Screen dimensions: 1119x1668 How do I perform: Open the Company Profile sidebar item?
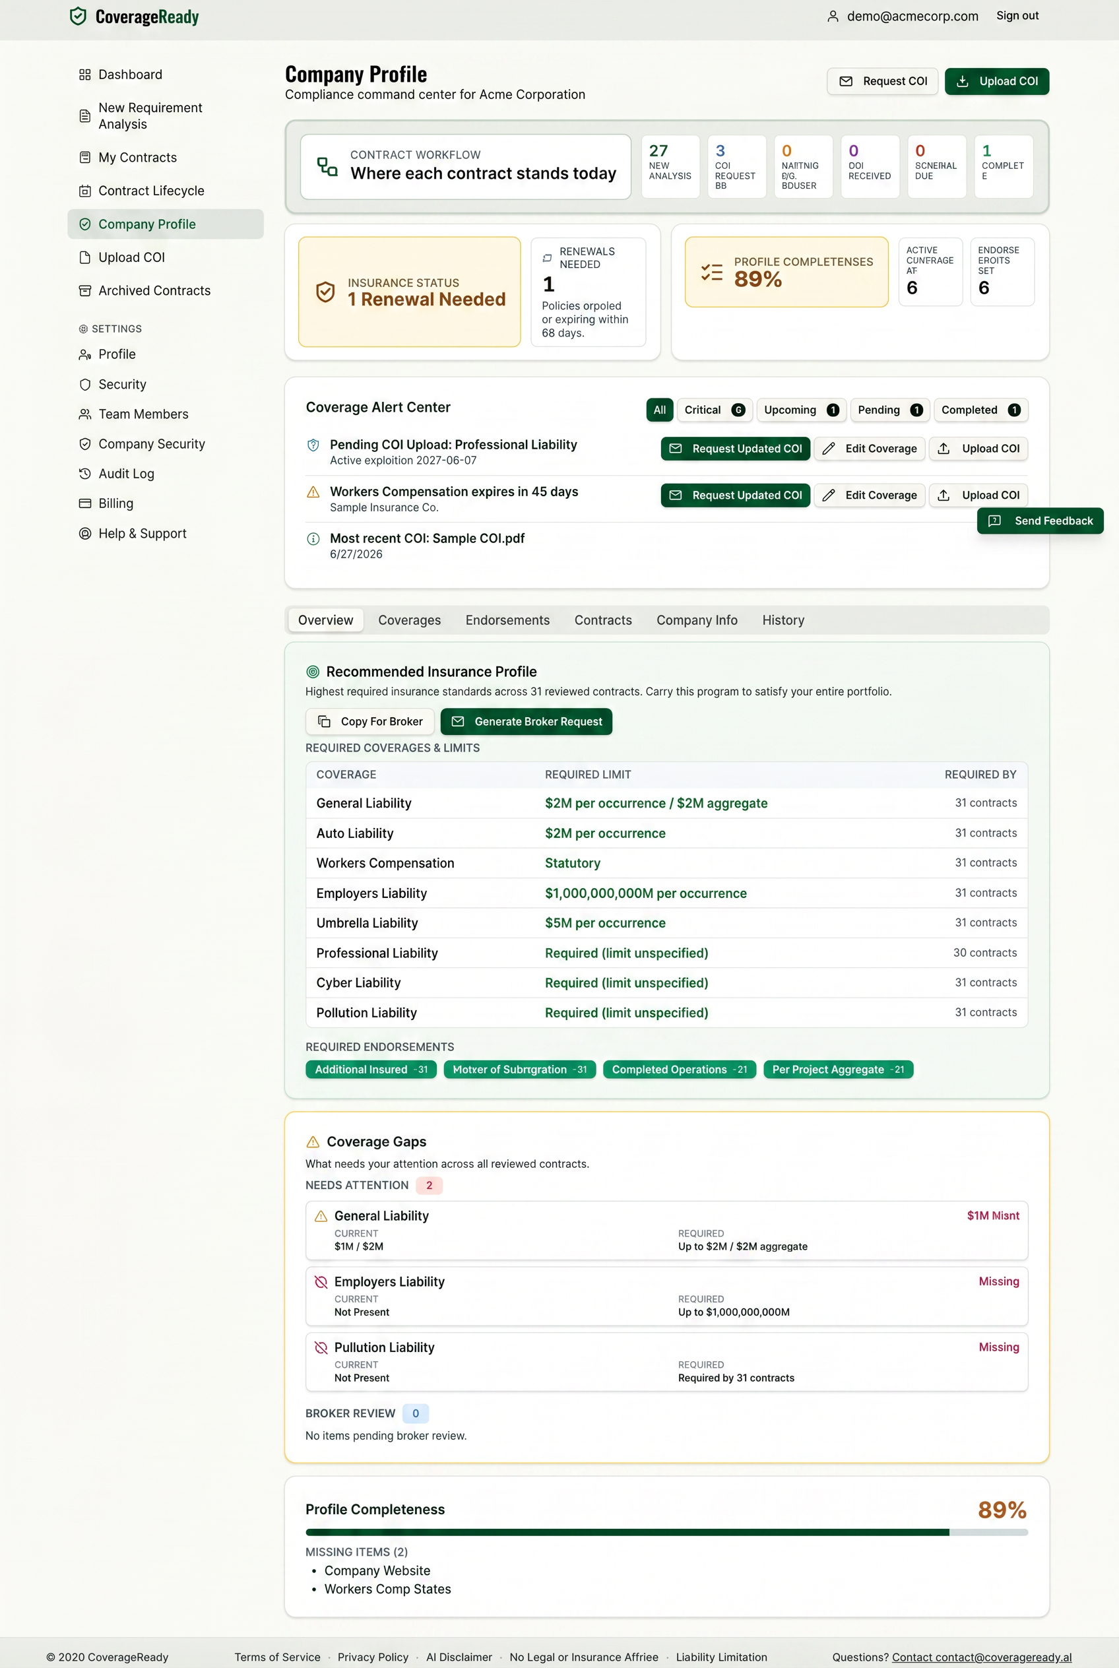coord(166,224)
